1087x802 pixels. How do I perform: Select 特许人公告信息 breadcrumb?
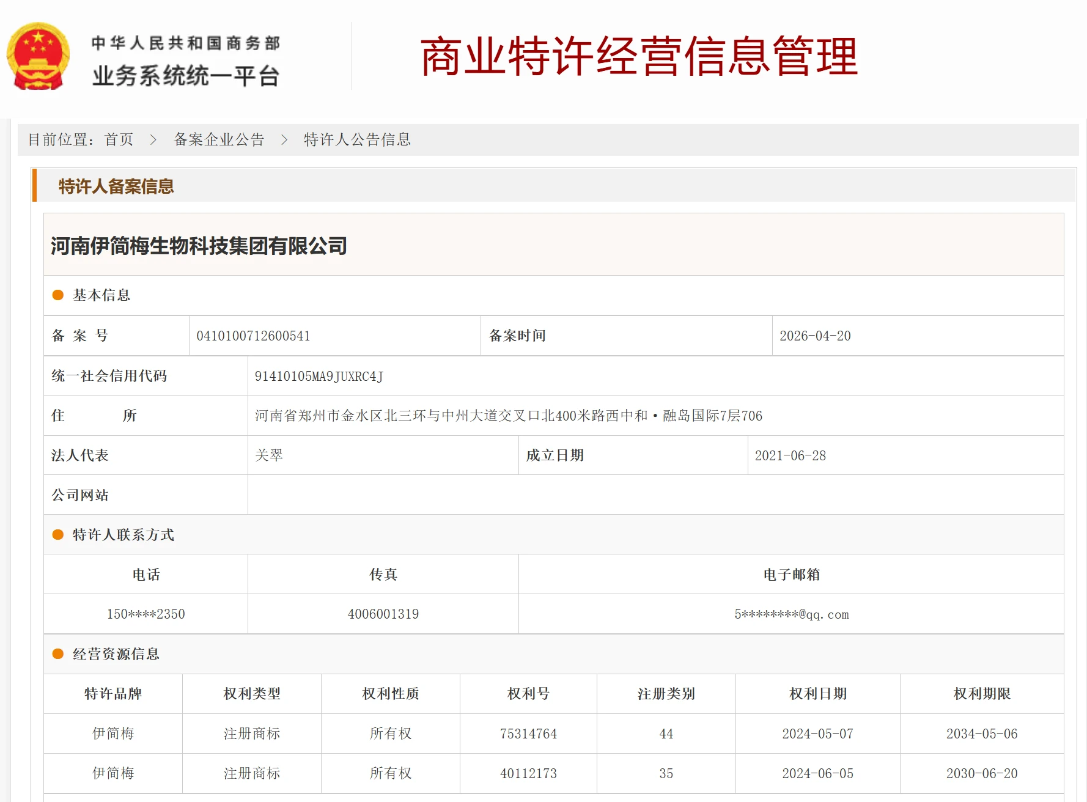pyautogui.click(x=357, y=140)
